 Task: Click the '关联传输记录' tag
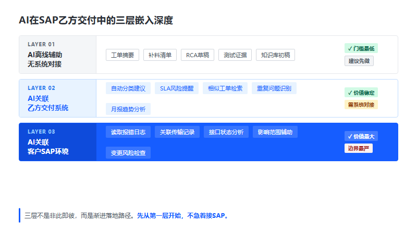click(x=177, y=132)
